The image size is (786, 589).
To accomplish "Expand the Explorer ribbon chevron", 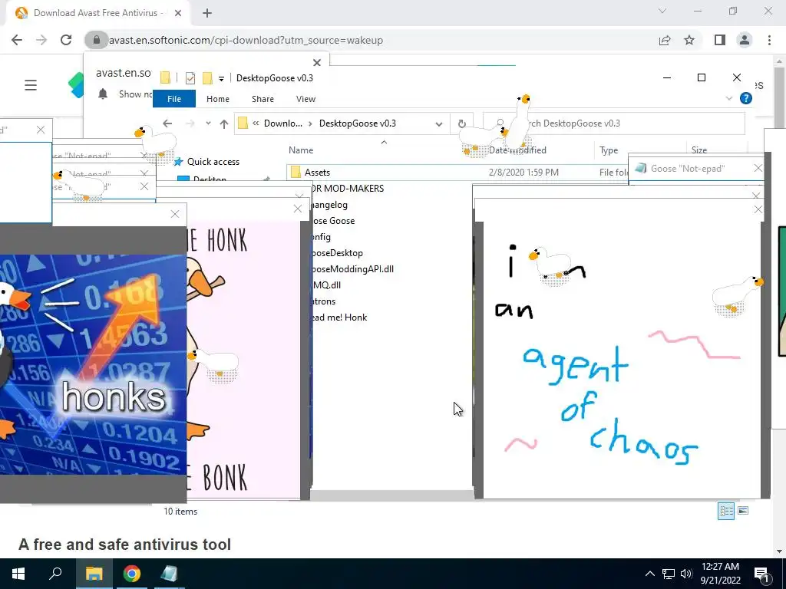I will click(x=729, y=99).
